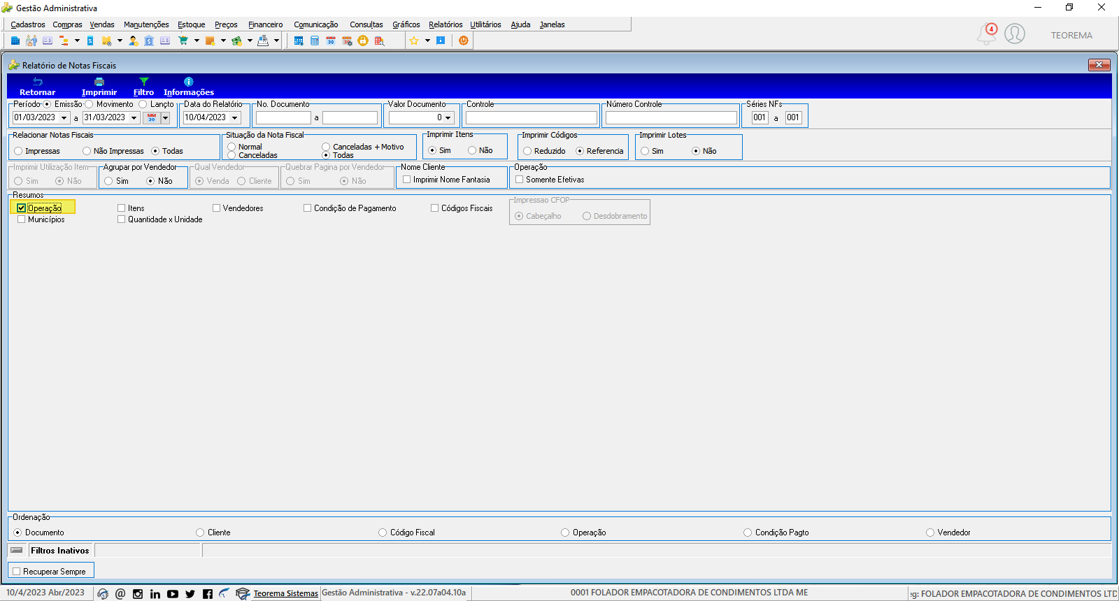
Task: Open the Financeiro menu
Action: pos(266,24)
